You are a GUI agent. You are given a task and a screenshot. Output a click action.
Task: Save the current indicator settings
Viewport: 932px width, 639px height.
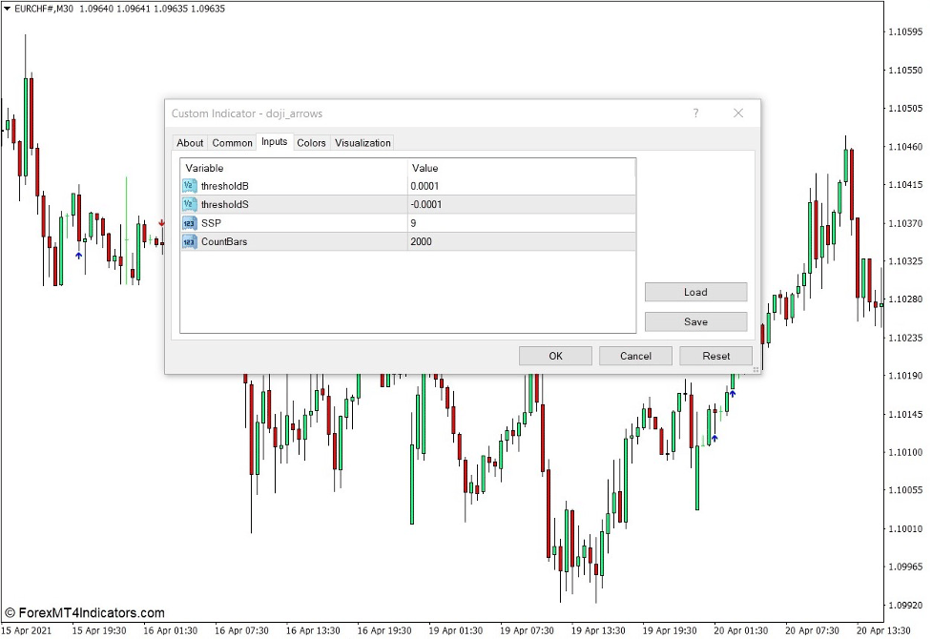695,321
